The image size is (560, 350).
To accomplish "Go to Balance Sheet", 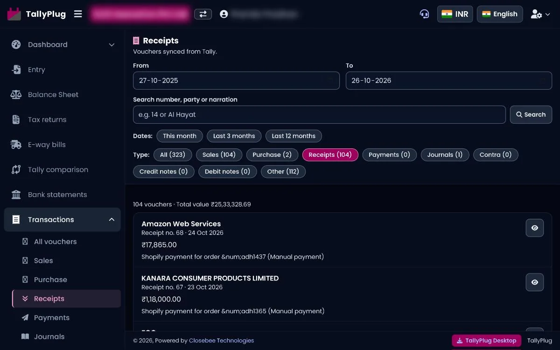I will pyautogui.click(x=62, y=95).
